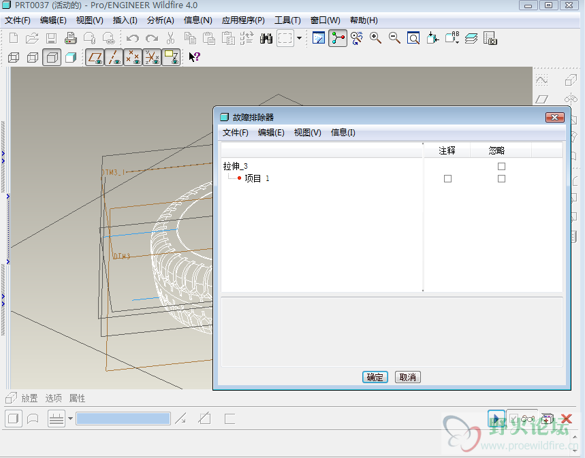Click the flip depth direction icon
This screenshot has height=458, width=585.
181,419
